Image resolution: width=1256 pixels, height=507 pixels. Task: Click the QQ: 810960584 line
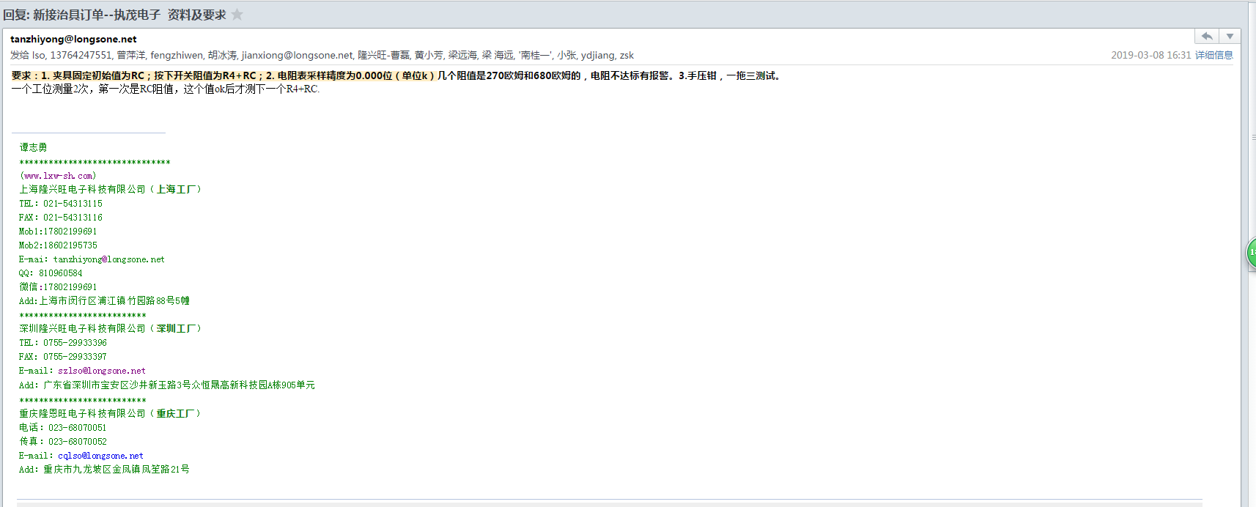click(x=51, y=273)
